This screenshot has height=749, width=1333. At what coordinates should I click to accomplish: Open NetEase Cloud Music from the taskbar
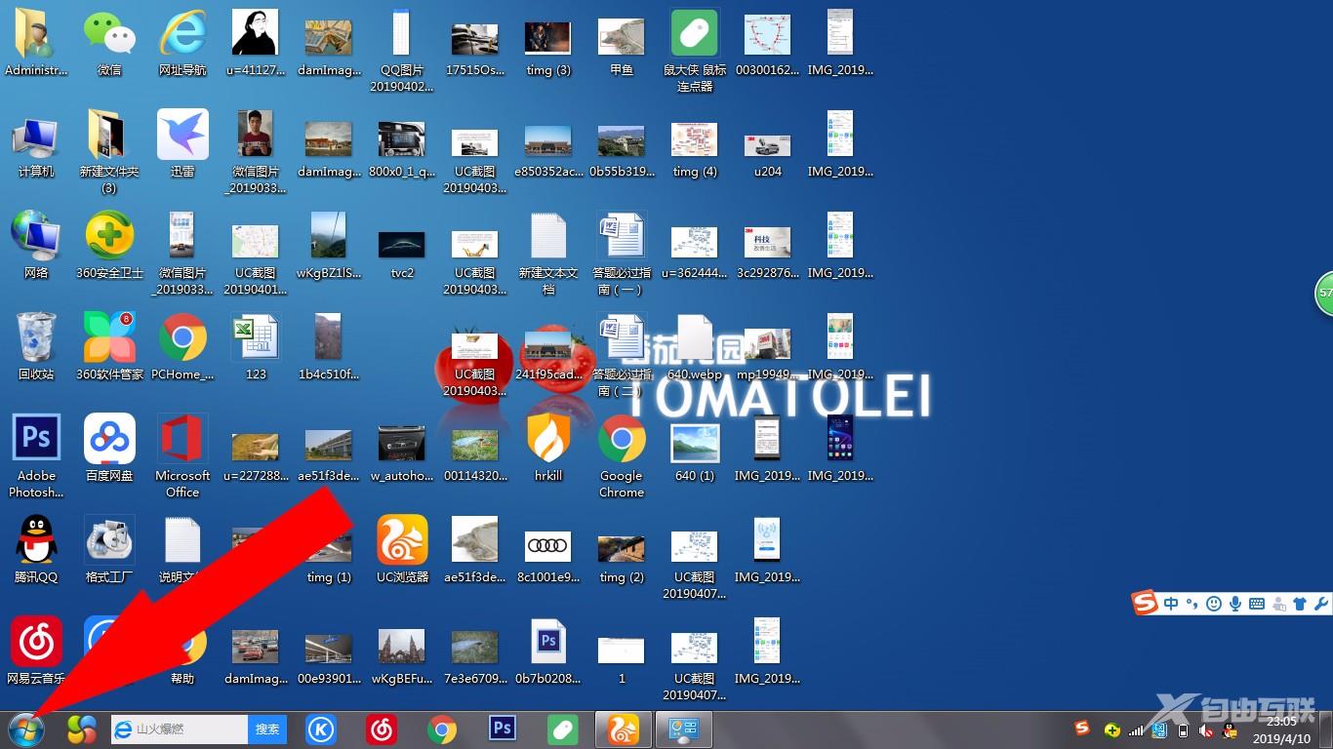[381, 729]
